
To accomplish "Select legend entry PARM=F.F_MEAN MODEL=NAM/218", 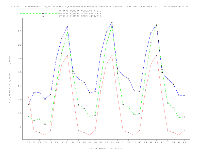I will tap(80, 13).
